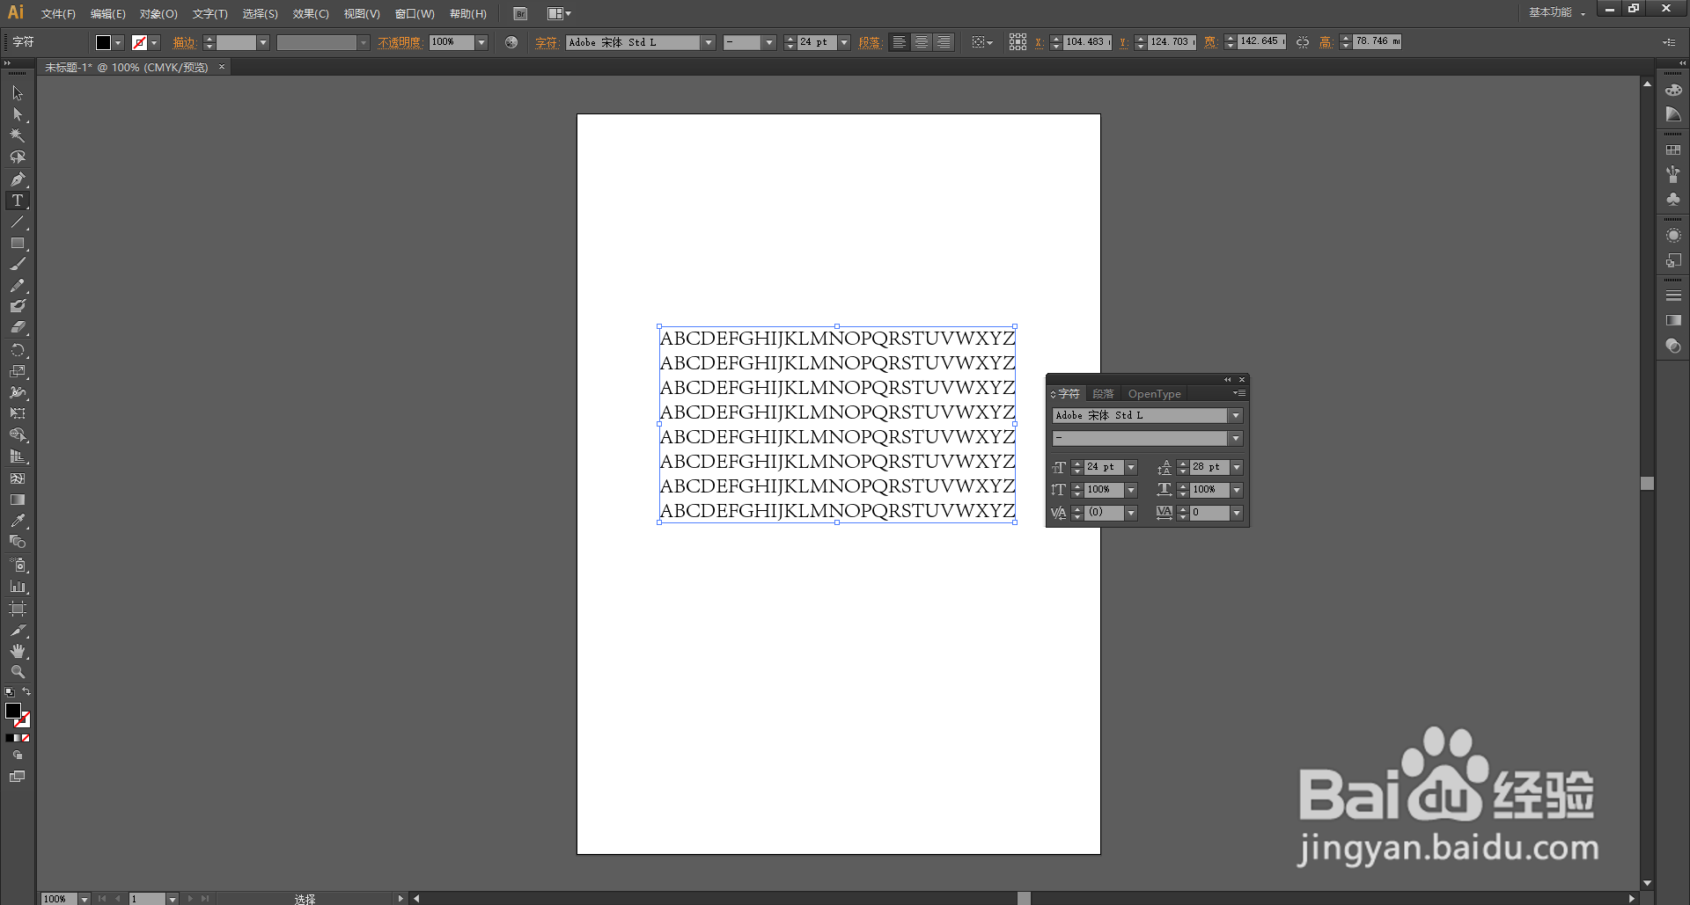Click the X position field 104.483
The image size is (1690, 905).
[x=1086, y=41]
